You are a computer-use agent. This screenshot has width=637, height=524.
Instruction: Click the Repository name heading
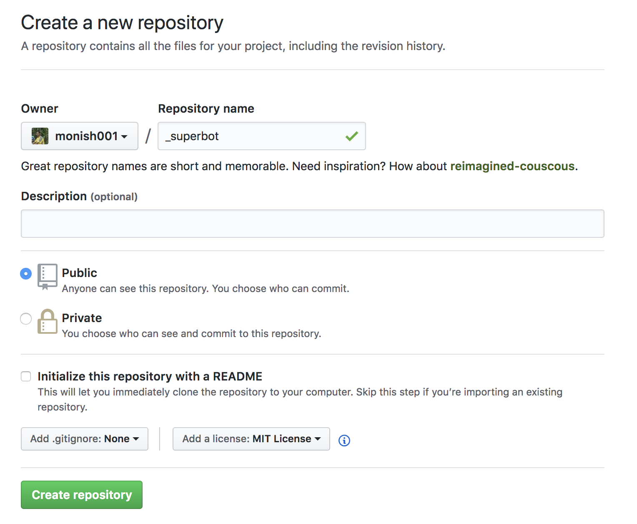point(206,108)
